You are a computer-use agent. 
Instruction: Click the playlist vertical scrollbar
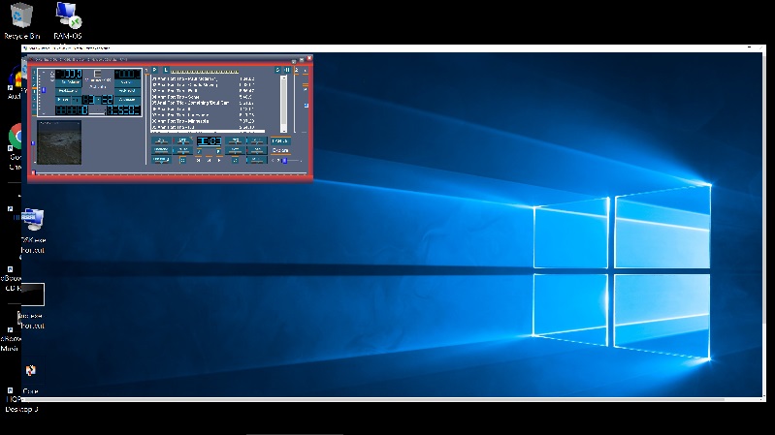pyautogui.click(x=283, y=104)
